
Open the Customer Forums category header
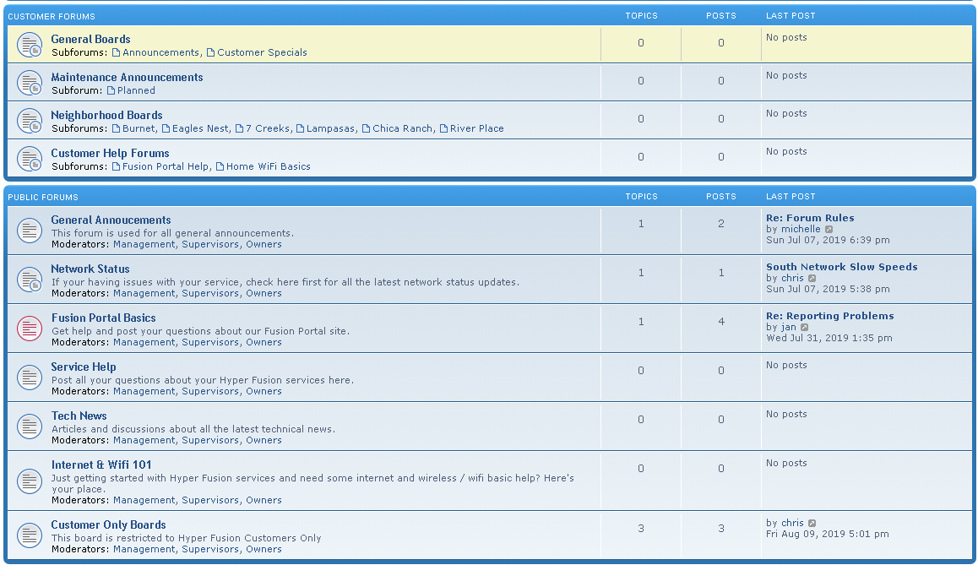pos(52,16)
